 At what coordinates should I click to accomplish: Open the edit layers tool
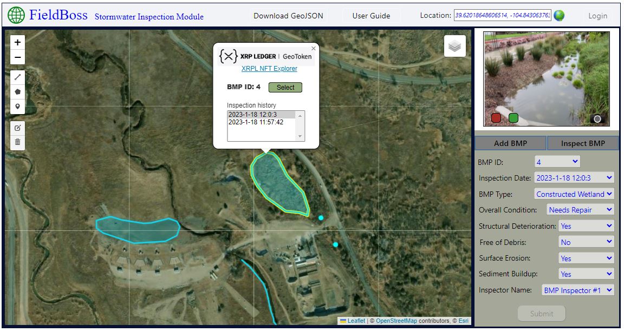(17, 128)
